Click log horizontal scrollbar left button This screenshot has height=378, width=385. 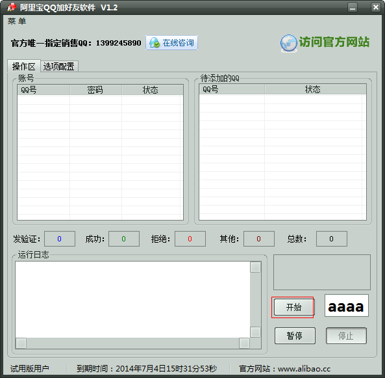tap(21, 344)
